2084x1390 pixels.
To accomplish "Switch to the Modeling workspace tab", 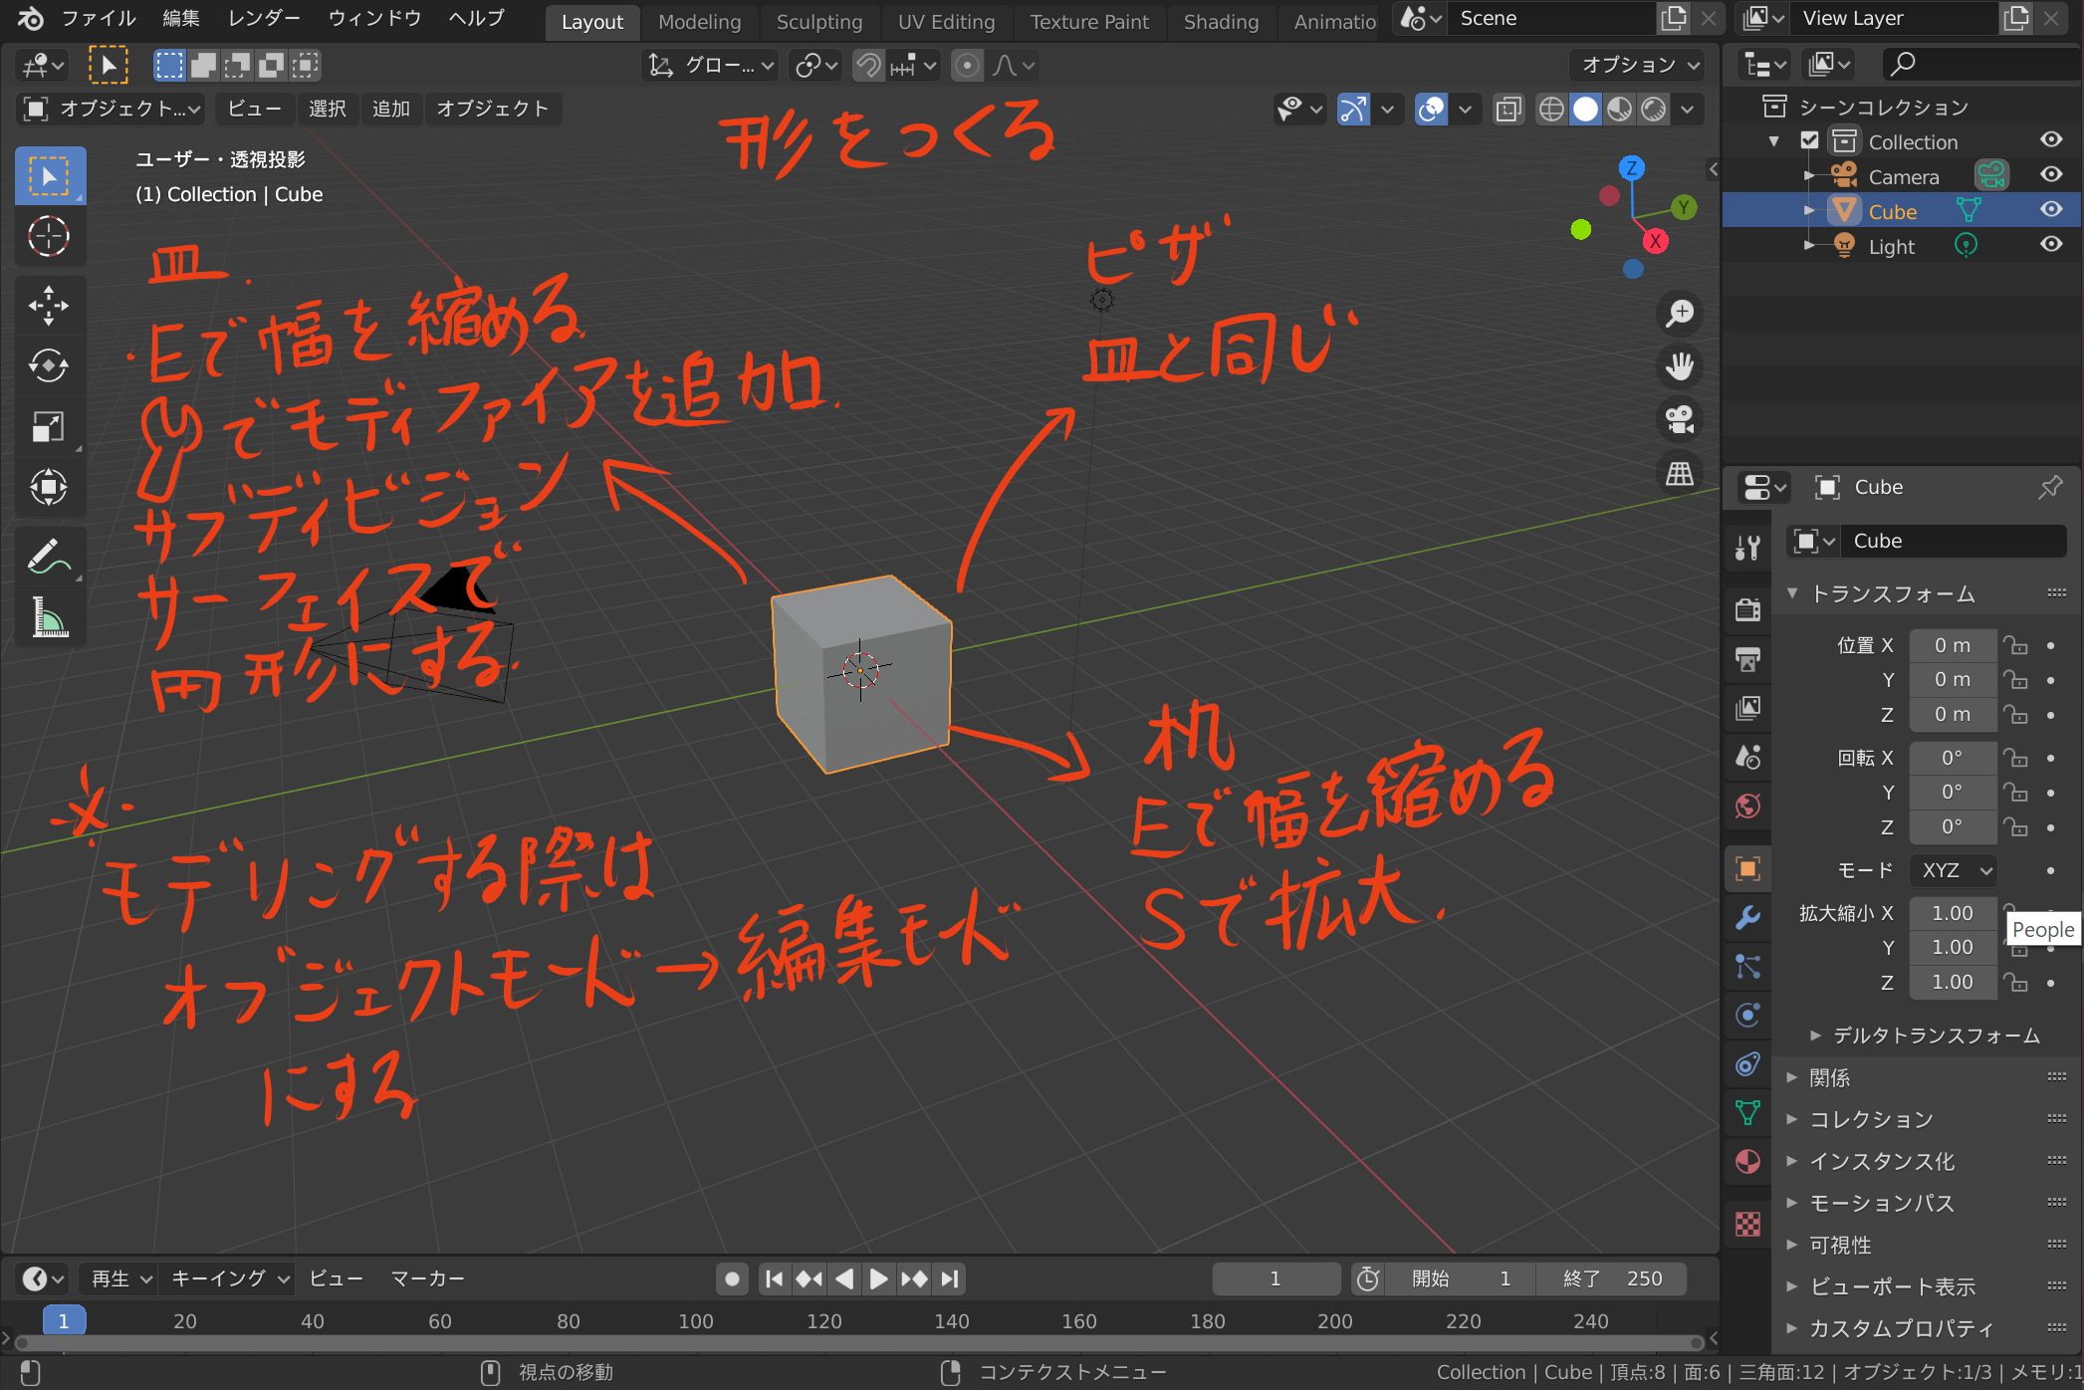I will point(699,22).
